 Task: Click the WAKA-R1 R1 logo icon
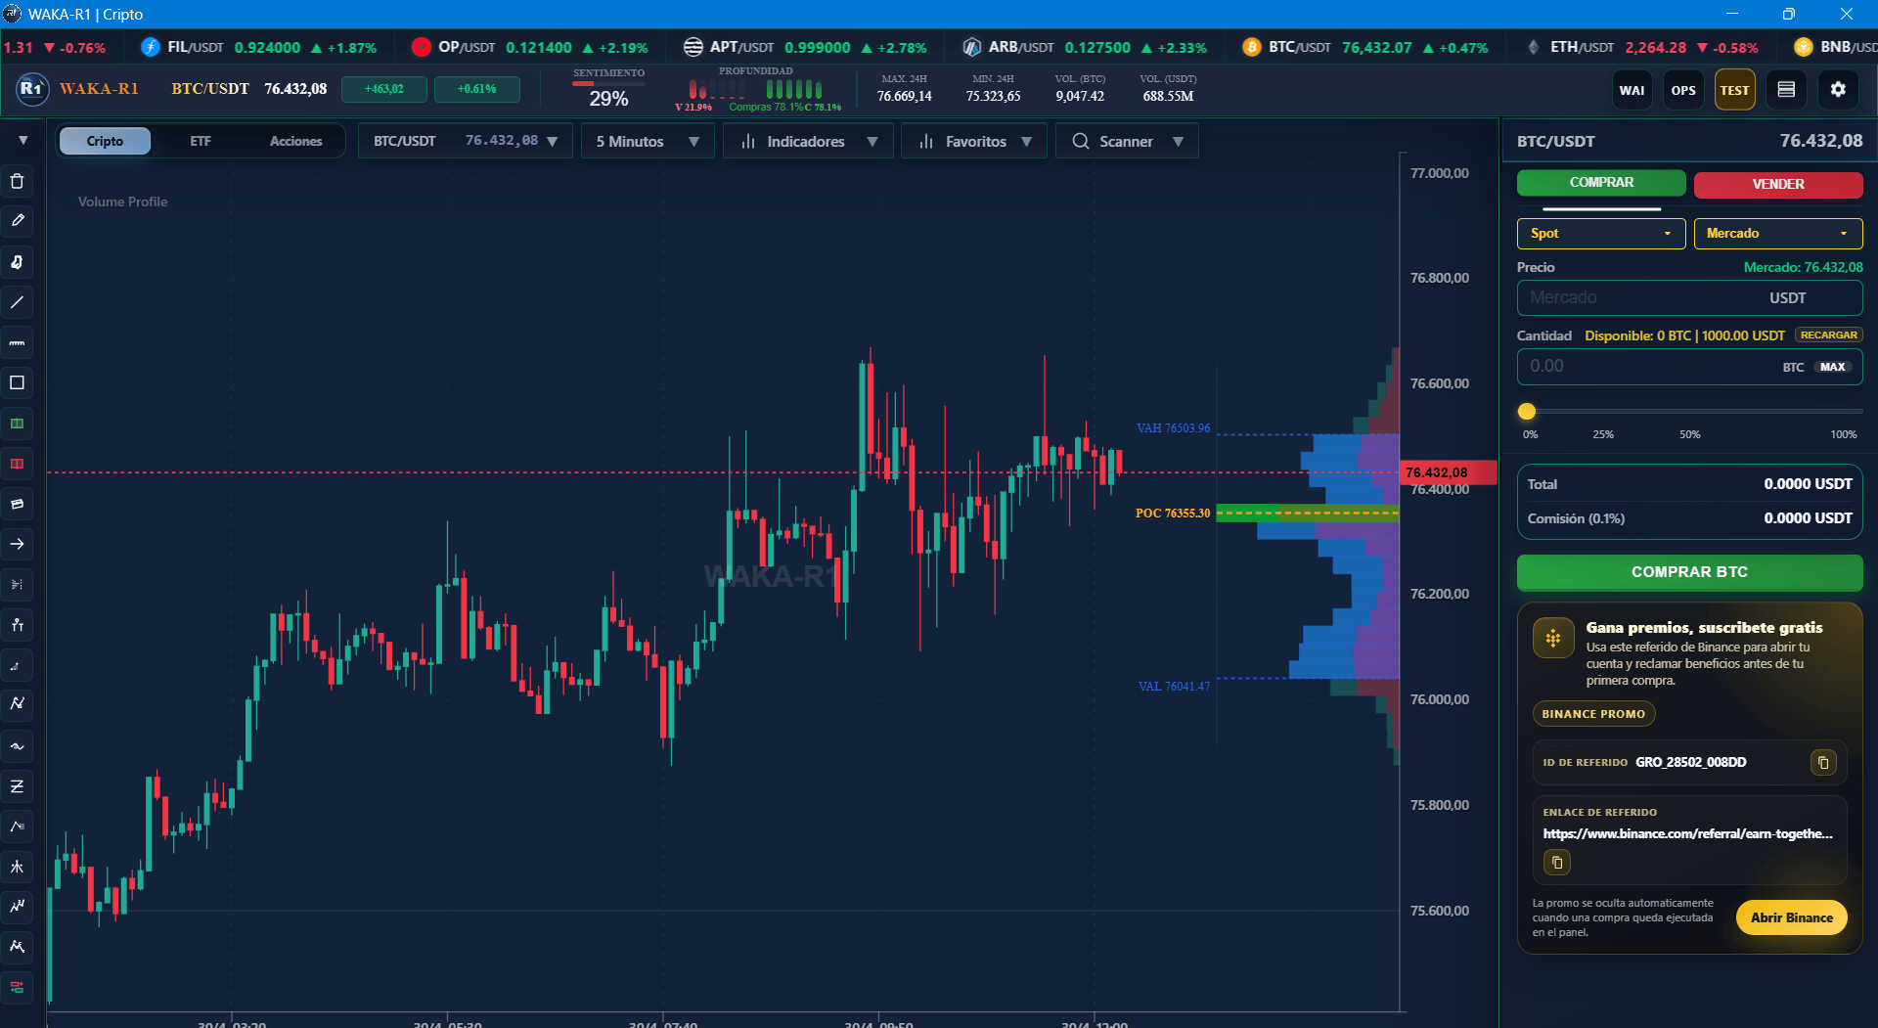pos(31,89)
